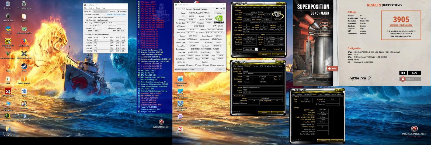Toggle the UEFI checkbox in GPU-Z
The image size is (431, 145).
coord(218,26)
